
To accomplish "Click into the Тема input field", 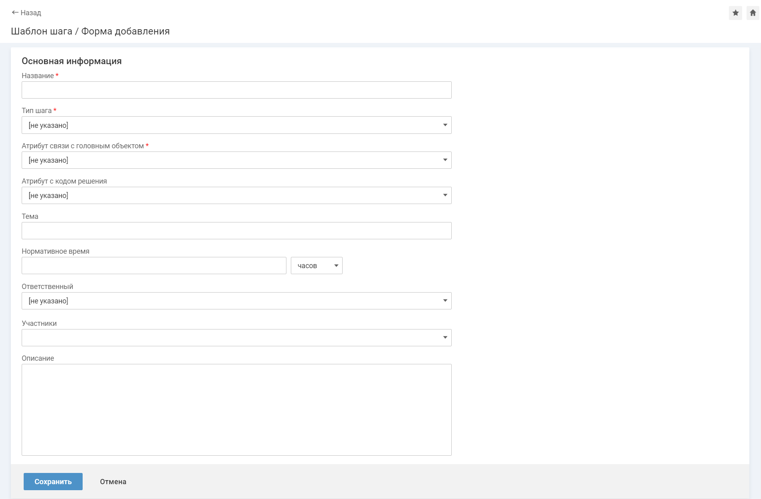I will pos(236,231).
